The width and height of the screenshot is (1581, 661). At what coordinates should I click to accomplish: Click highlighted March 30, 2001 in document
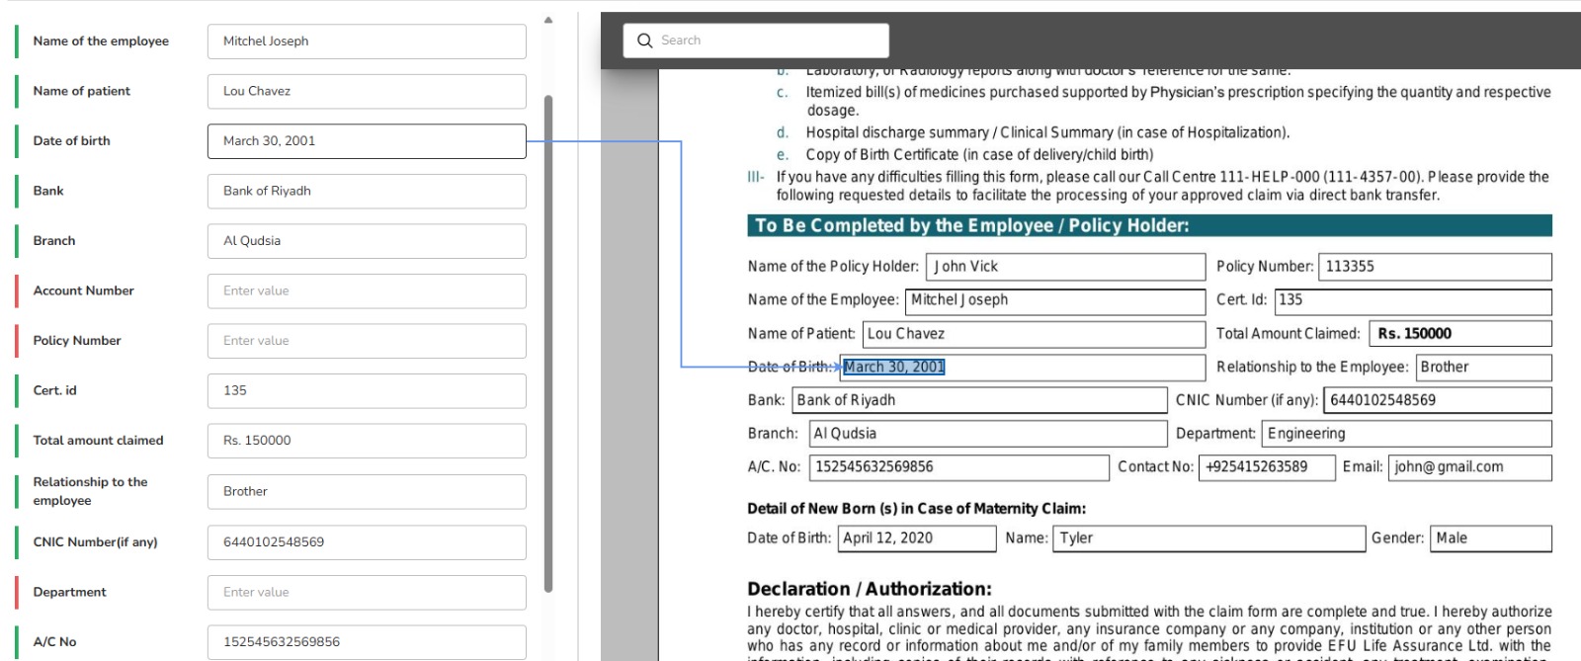click(894, 368)
